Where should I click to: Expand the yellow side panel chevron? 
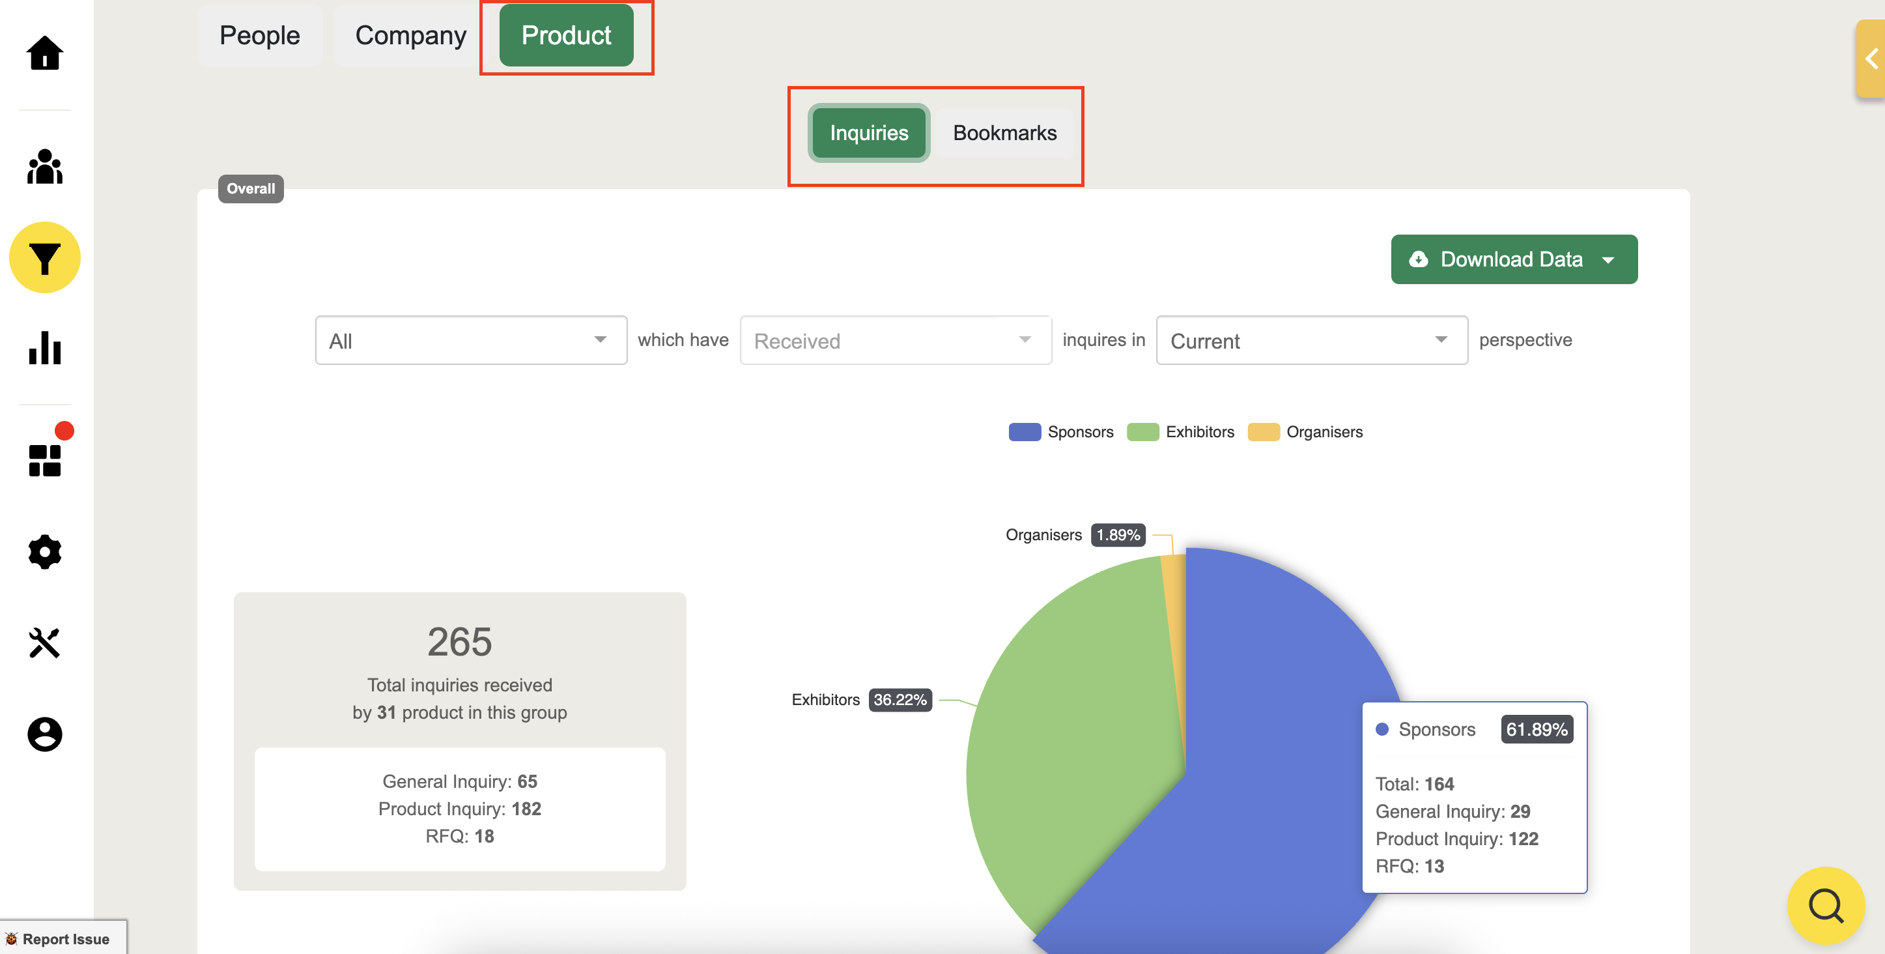coord(1871,59)
